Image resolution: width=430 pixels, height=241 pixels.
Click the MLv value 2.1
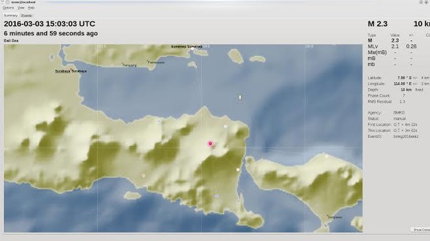395,47
